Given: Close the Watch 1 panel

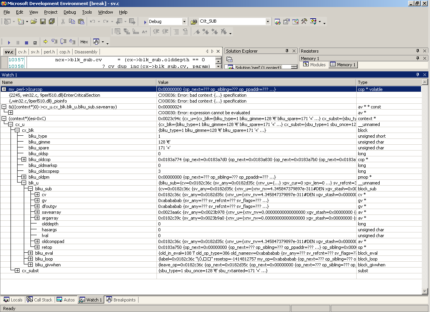Looking at the screenshot, I should tap(425, 74).
